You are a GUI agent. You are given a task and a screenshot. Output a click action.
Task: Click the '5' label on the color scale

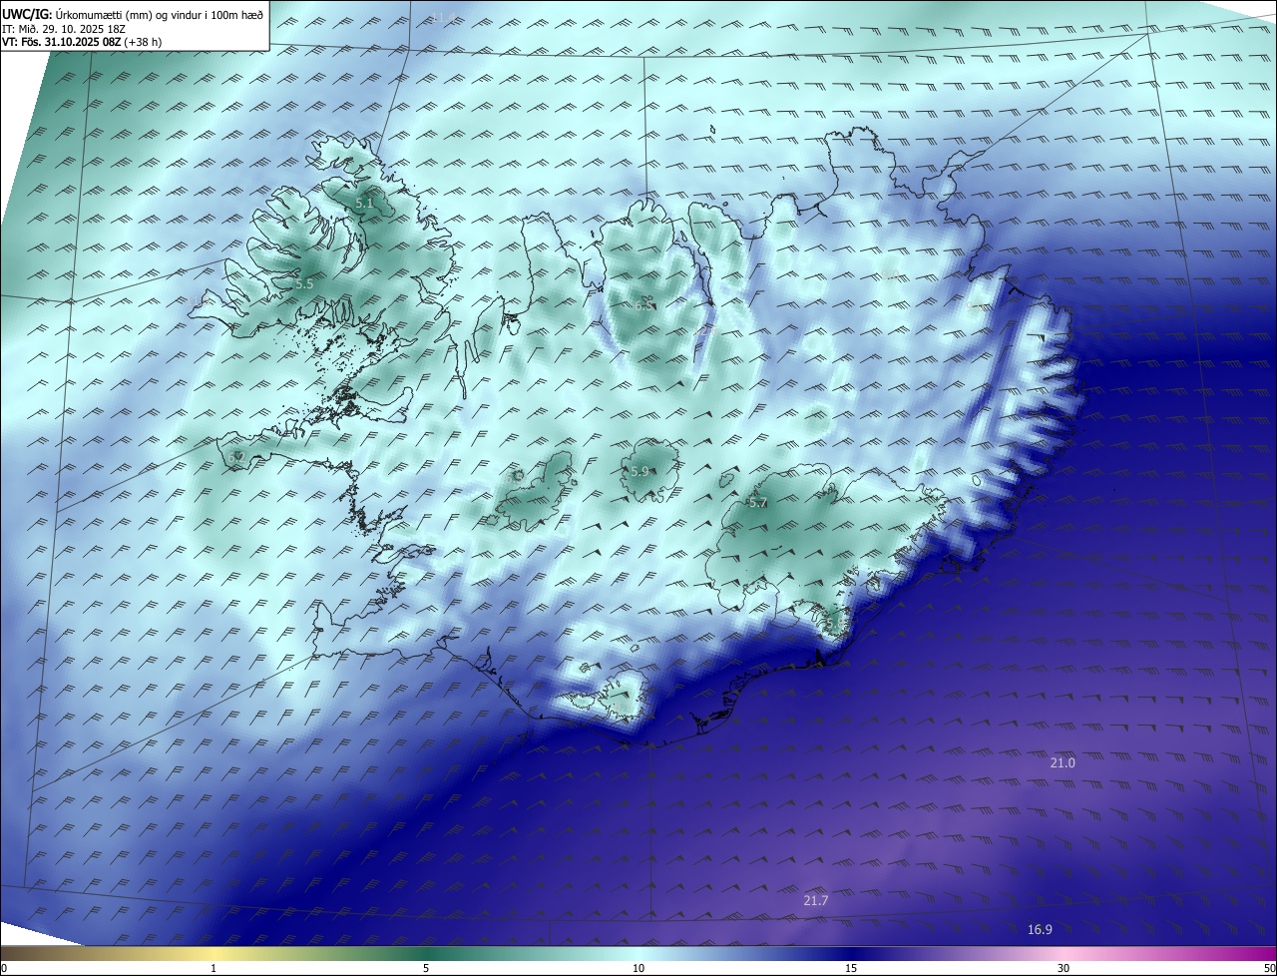(x=426, y=968)
